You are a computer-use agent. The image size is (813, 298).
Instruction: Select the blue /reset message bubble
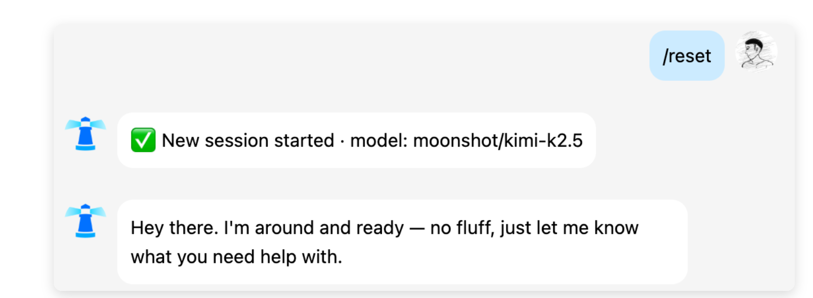686,56
